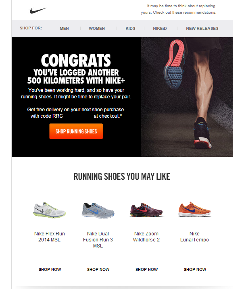The height and width of the screenshot is (289, 246).
Task: Go to the NIKEiD section
Action: (160, 29)
